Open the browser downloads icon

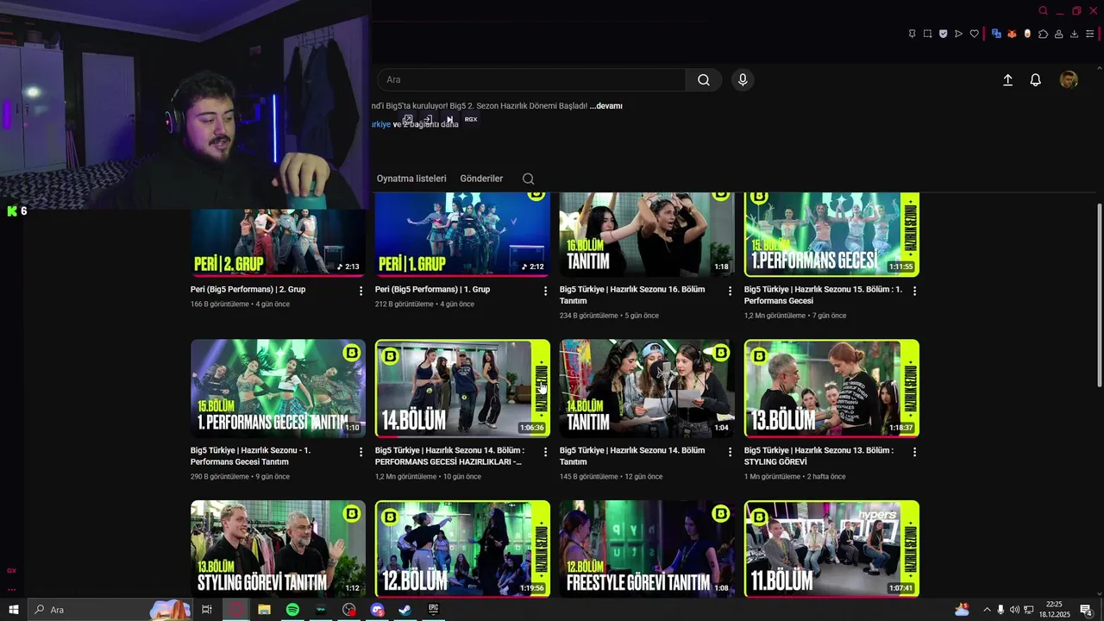1074,34
